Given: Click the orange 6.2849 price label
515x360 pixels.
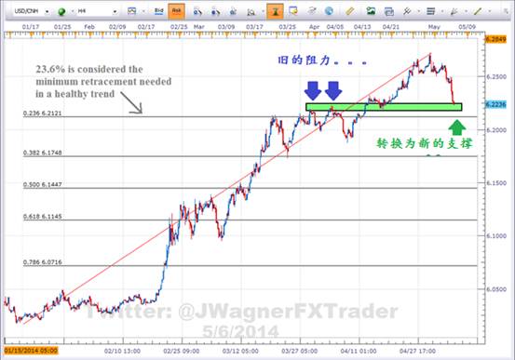Looking at the screenshot, I should click(x=495, y=39).
